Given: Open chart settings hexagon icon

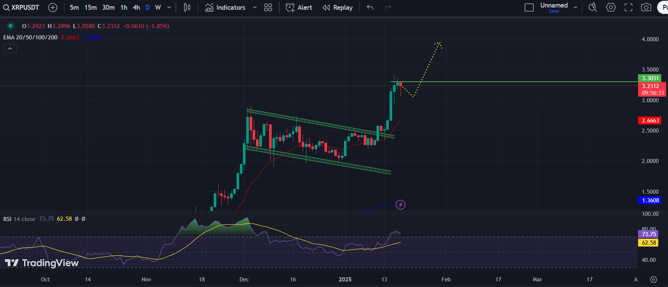Looking at the screenshot, I should pos(611,7).
